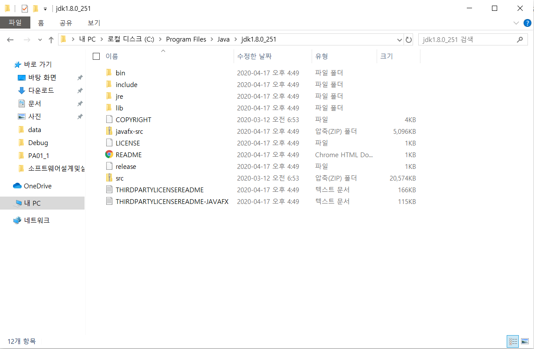Click the jre folder icon
Image resolution: width=534 pixels, height=349 pixels.
pos(109,96)
